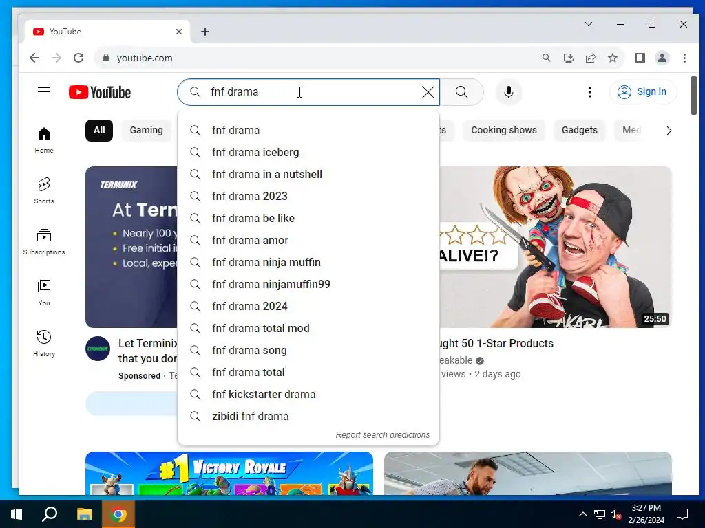Open Chrome tab search chevron

point(589,24)
